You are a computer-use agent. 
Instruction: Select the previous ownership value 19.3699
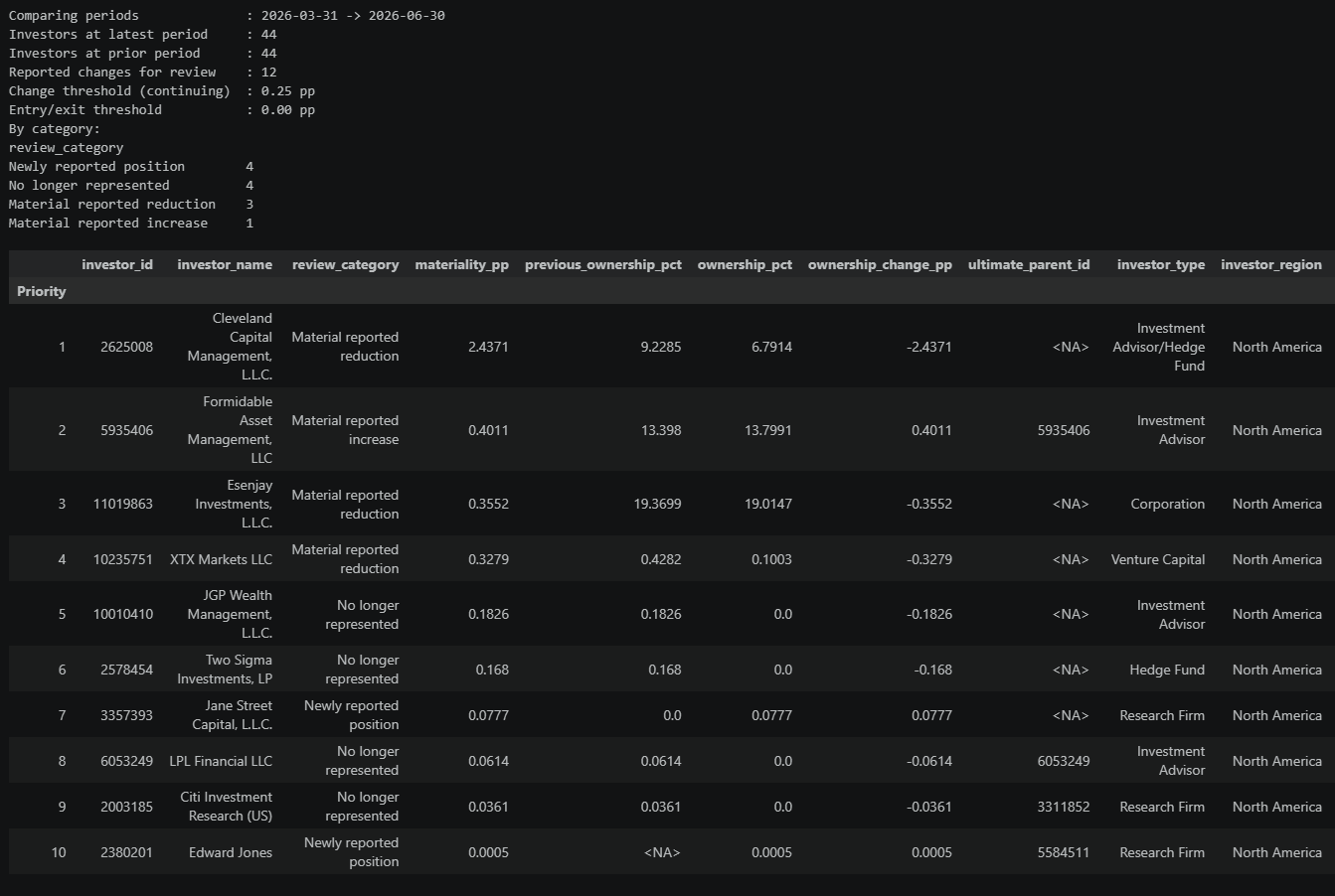(x=657, y=504)
